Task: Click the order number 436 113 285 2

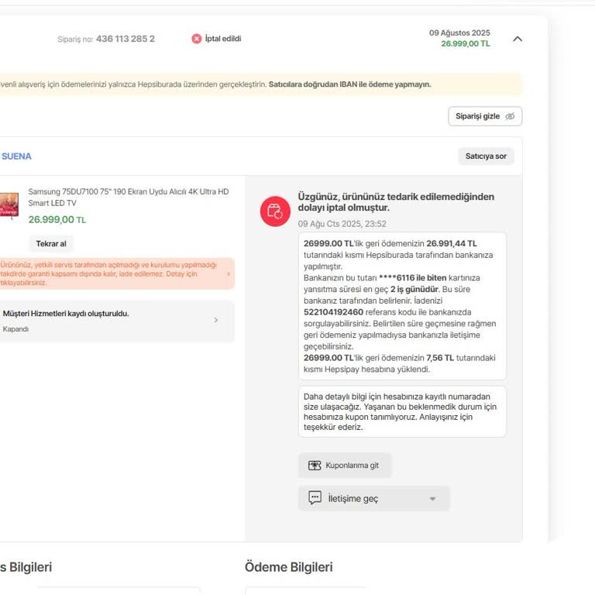Action: (x=126, y=39)
